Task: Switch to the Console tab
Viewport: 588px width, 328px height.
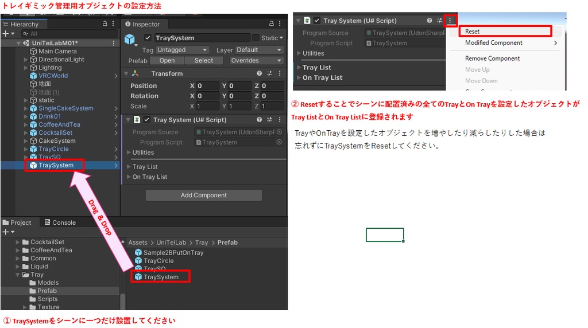Action: (60, 222)
